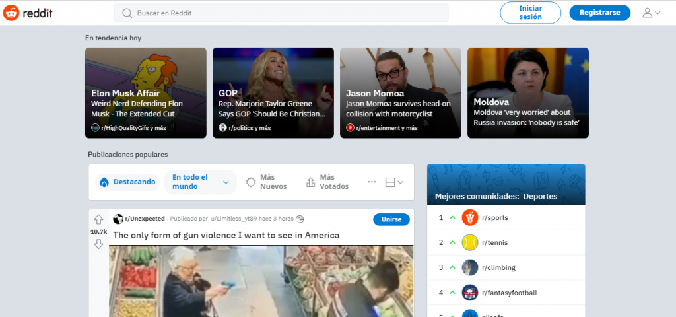Open the user profile icon menu
Viewport: 676px width, 317px height.
[x=651, y=13]
